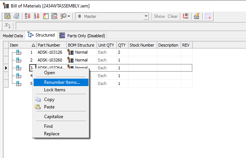Image resolution: width=246 pixels, height=158 pixels.
Task: Click the part icon in item 4 row
Action: [19, 76]
